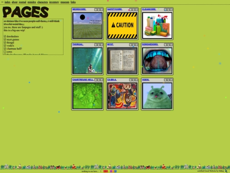The image size is (230, 173).
Task: Click the purple square in footer
Action: pyautogui.click(x=111, y=171)
